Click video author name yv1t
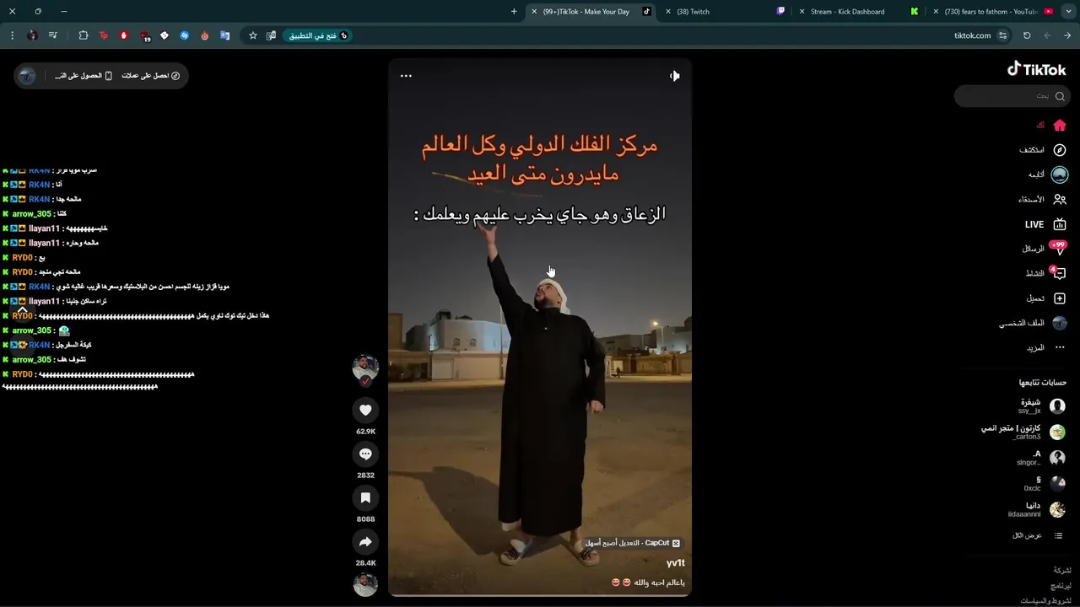The height and width of the screenshot is (607, 1080). pos(676,563)
